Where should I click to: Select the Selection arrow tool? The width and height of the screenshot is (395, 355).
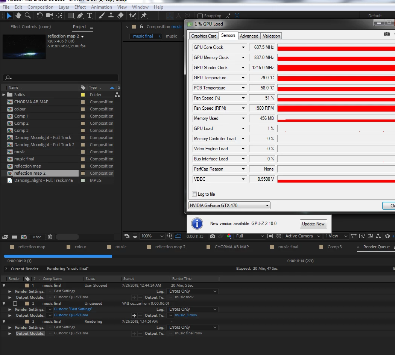[9, 16]
